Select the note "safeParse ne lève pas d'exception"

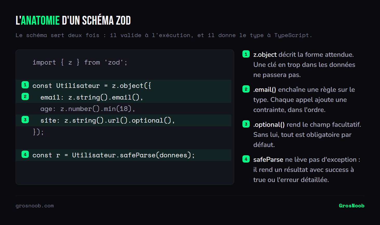tap(307, 170)
